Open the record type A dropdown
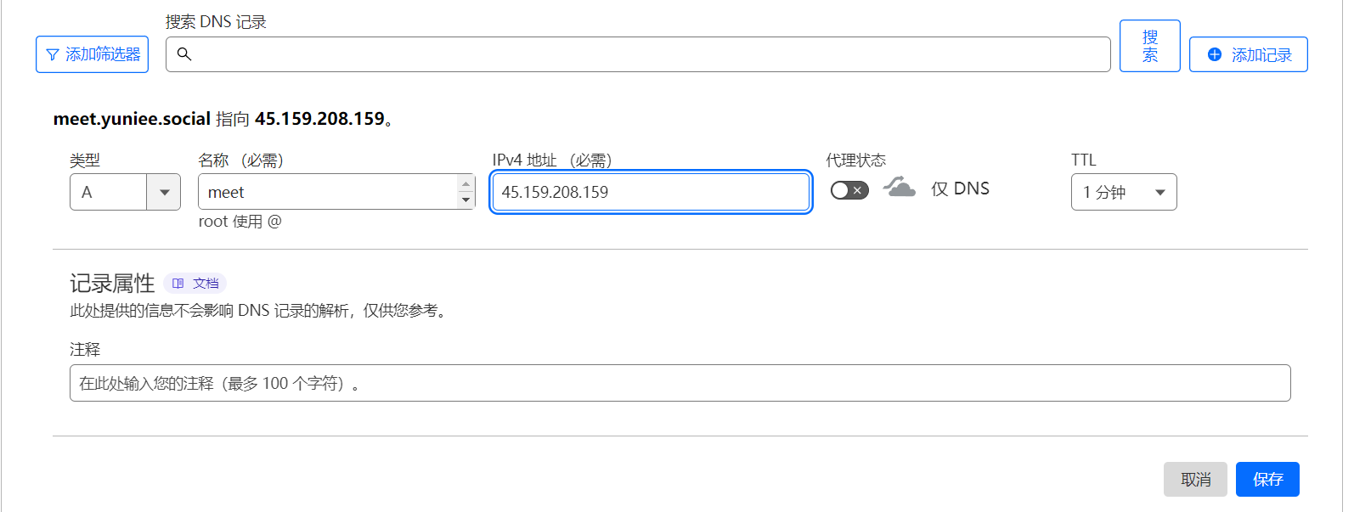1371x512 pixels. 125,192
